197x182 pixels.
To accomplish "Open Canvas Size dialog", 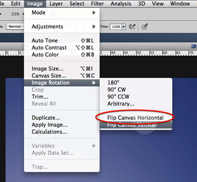I will click(x=62, y=76).
